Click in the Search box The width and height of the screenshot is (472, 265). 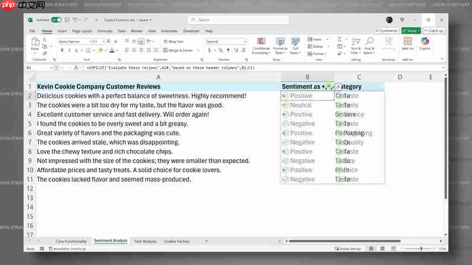pos(238,20)
